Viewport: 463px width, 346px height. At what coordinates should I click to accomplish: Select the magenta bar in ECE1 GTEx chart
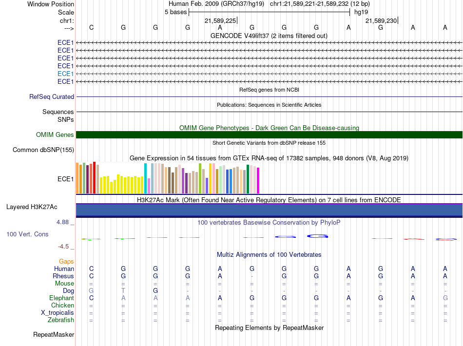click(258, 180)
